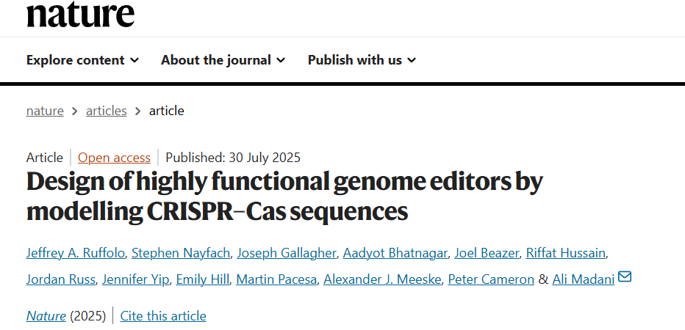Screen dimensions: 685x330
Task: Select author Martin Pacesa
Action: click(276, 279)
